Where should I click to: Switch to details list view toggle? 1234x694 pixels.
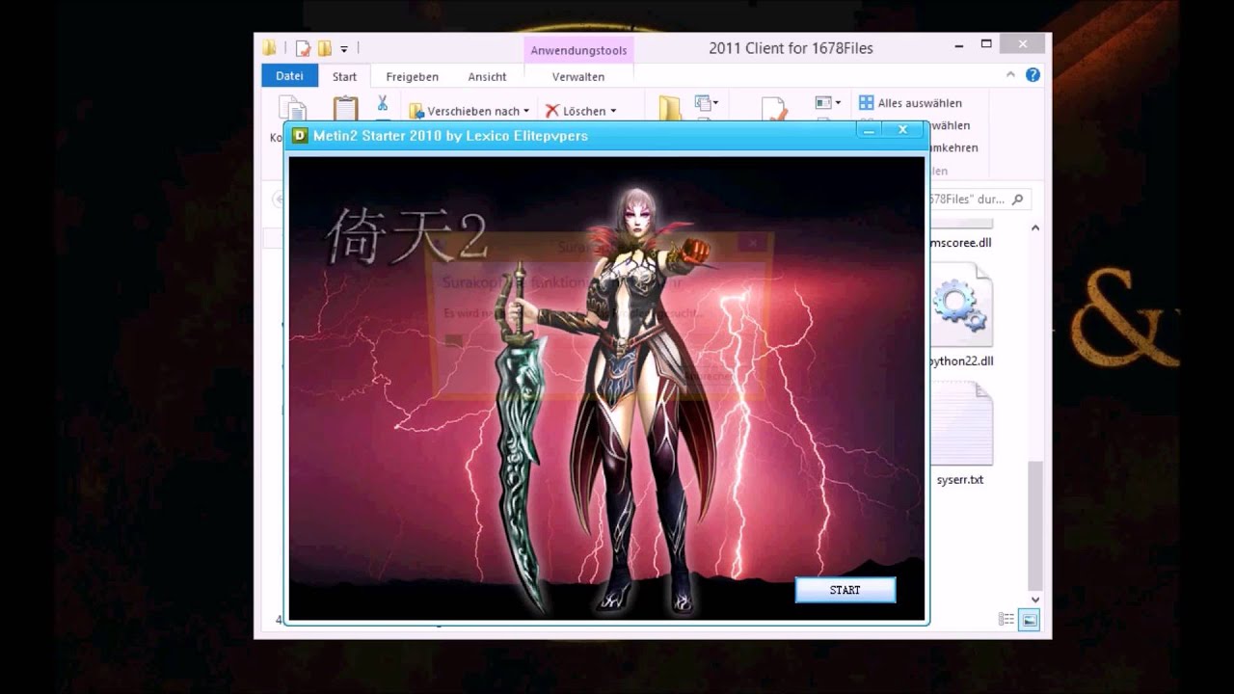point(1006,620)
